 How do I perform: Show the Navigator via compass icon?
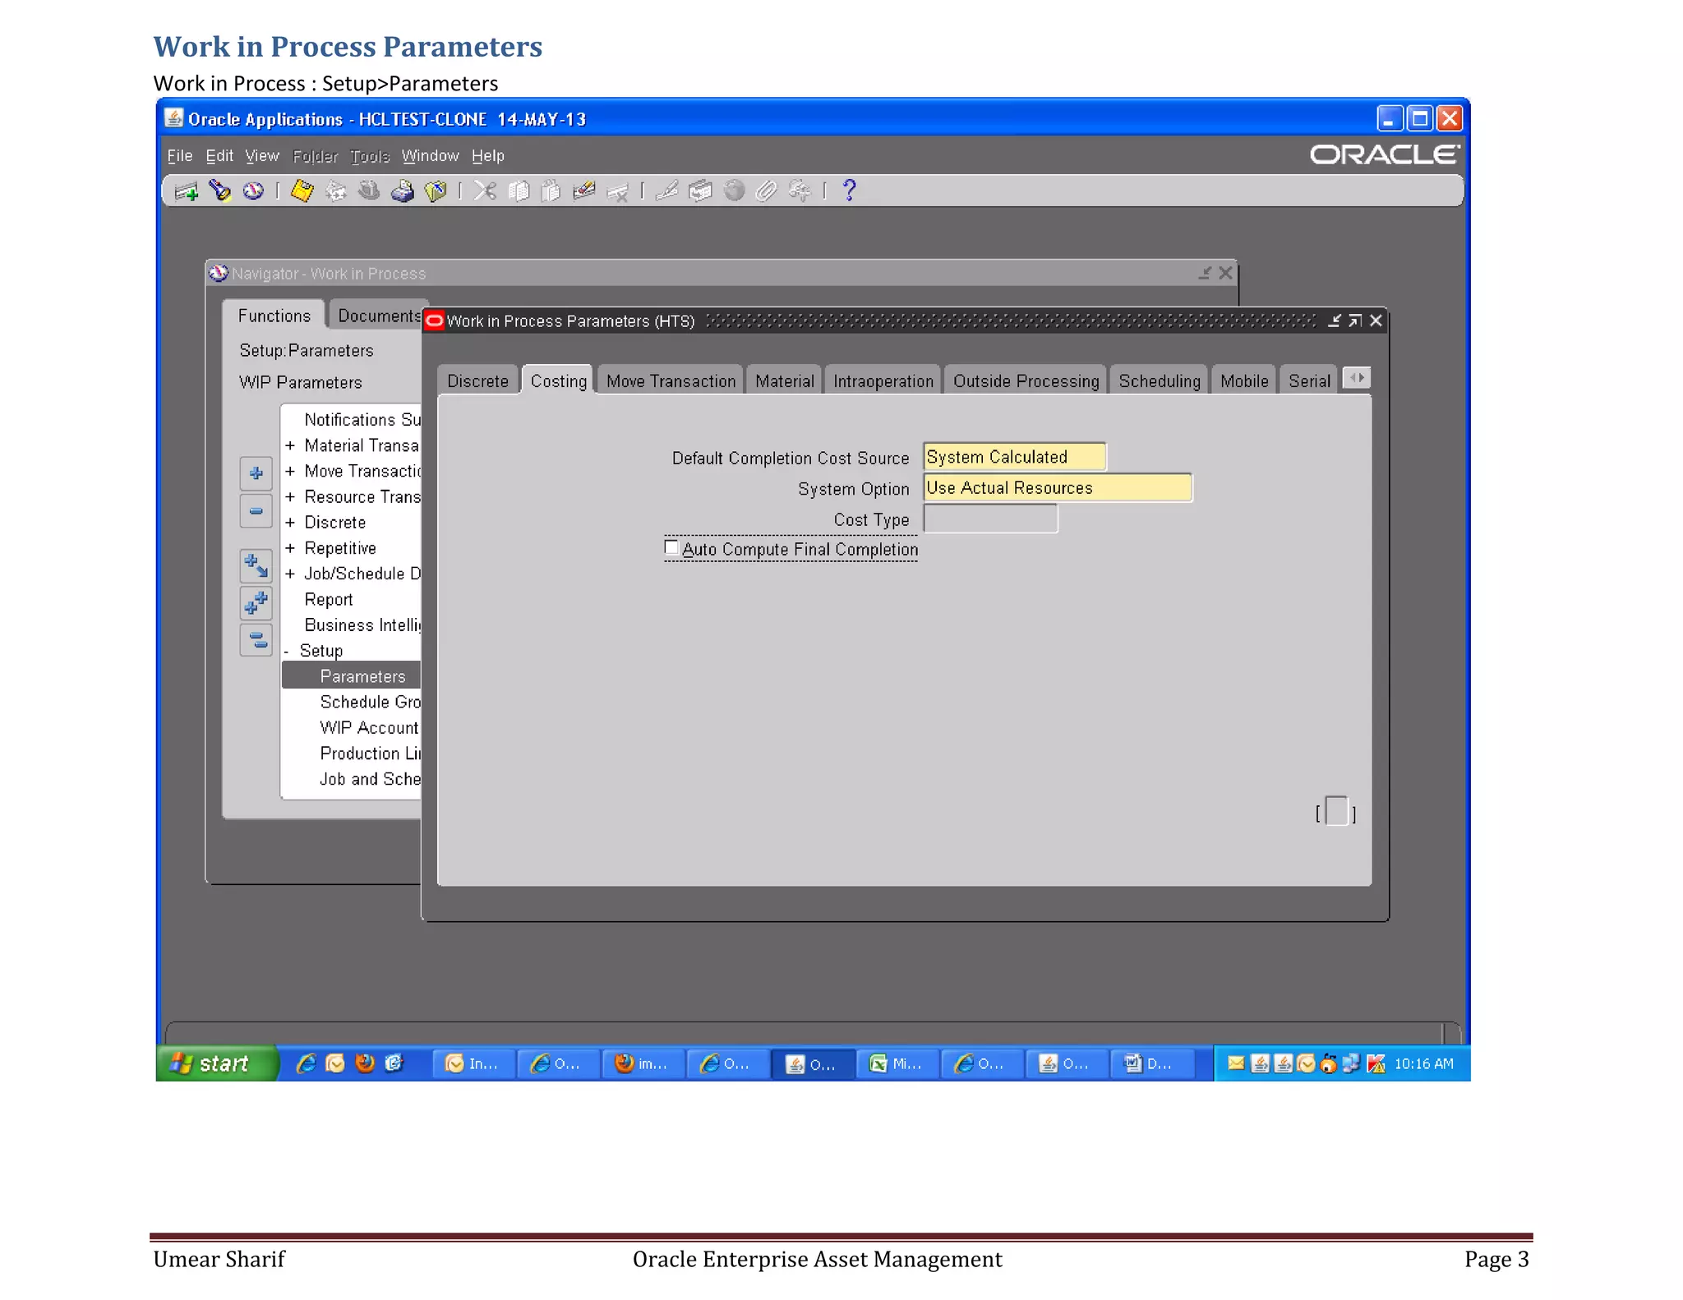click(x=253, y=191)
